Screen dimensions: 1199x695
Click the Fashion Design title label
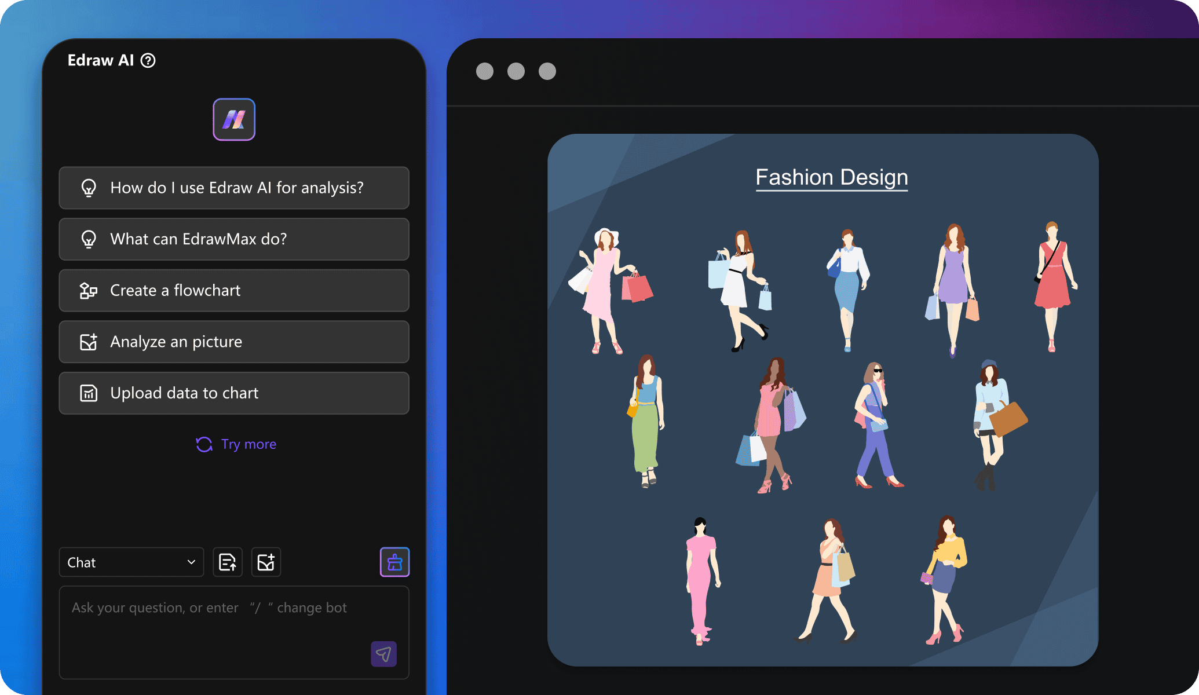click(x=829, y=176)
